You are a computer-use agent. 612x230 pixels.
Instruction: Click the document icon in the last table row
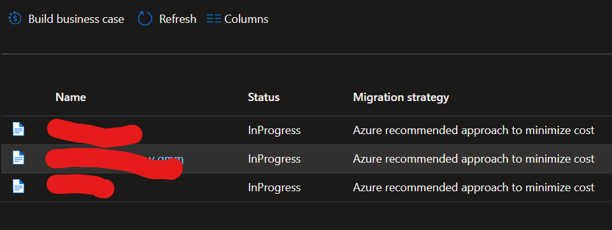(x=18, y=186)
